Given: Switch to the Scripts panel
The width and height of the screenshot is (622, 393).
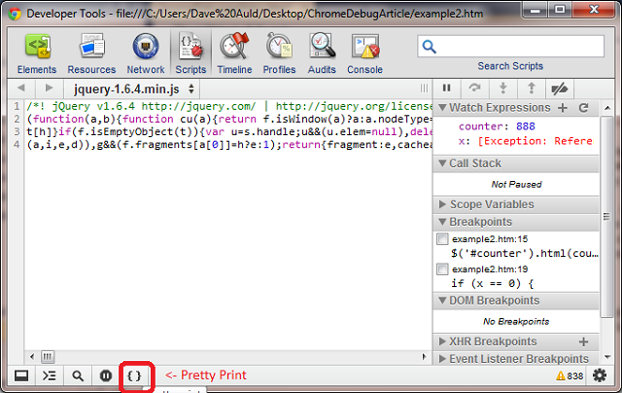Looking at the screenshot, I should pos(190,54).
